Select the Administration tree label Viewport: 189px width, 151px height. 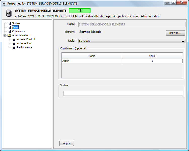(x=21, y=35)
